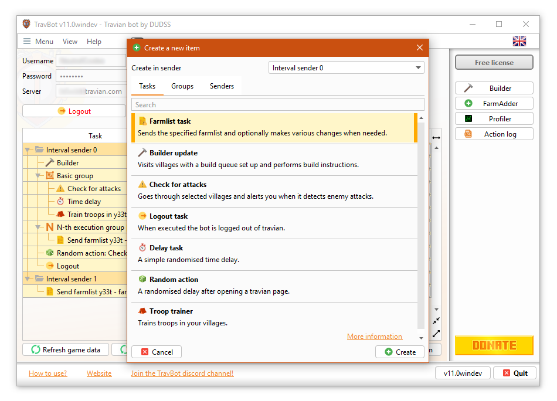Collapse the Basic group tree node
Viewport: 557px width, 401px height.
[x=38, y=175]
